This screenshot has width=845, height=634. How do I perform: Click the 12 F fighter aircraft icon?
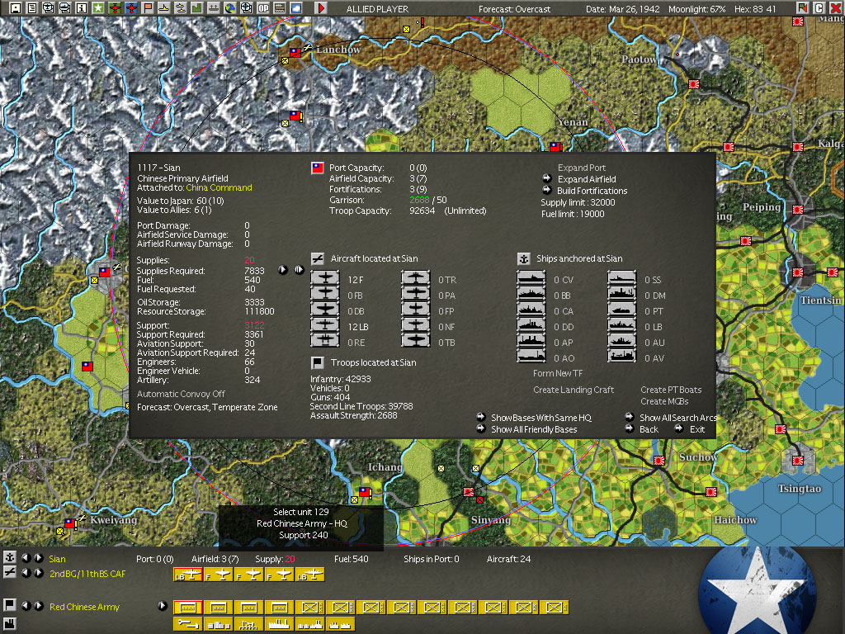325,279
